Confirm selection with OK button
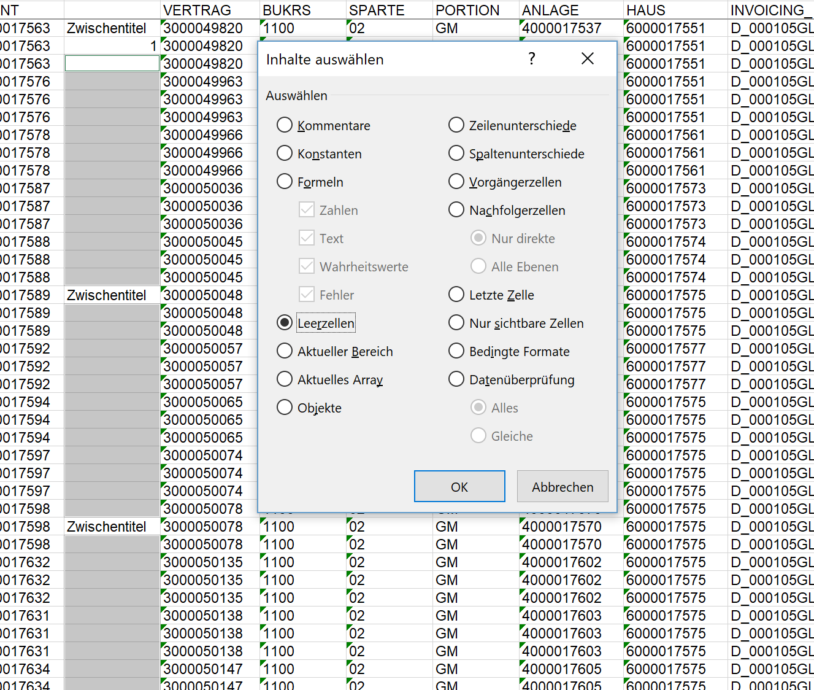The image size is (814, 690). pyautogui.click(x=459, y=487)
